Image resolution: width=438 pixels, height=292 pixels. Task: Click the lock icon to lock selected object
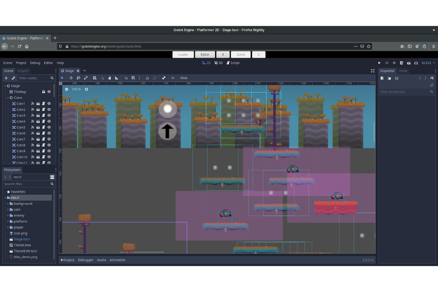coord(147,78)
